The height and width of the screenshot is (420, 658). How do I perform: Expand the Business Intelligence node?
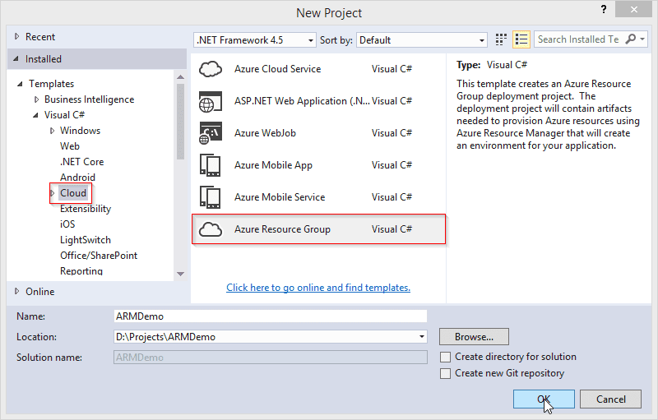(36, 99)
